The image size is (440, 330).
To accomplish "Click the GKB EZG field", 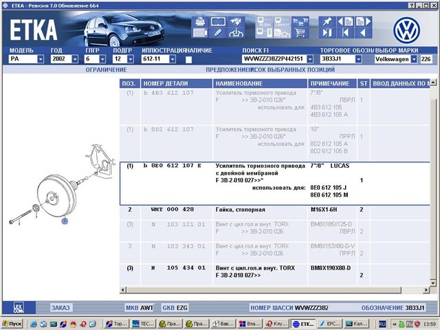I will coord(175,308).
